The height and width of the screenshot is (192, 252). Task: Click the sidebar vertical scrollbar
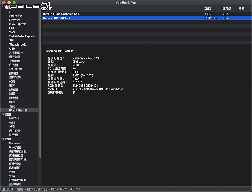pyautogui.click(x=40, y=83)
